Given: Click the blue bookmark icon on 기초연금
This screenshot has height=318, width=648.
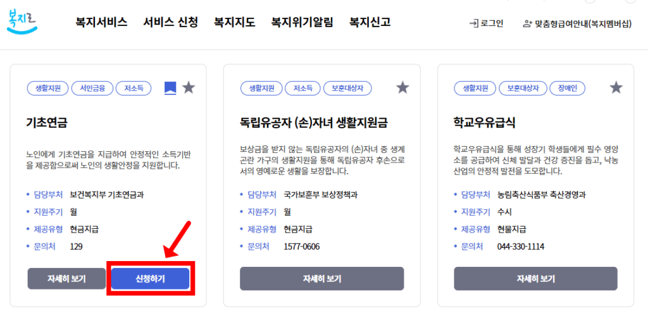Looking at the screenshot, I should 170,88.
